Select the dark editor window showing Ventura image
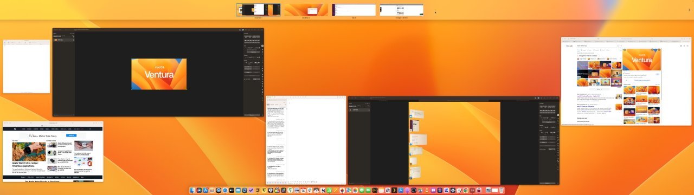Image resolution: width=694 pixels, height=195 pixels. tap(158, 72)
